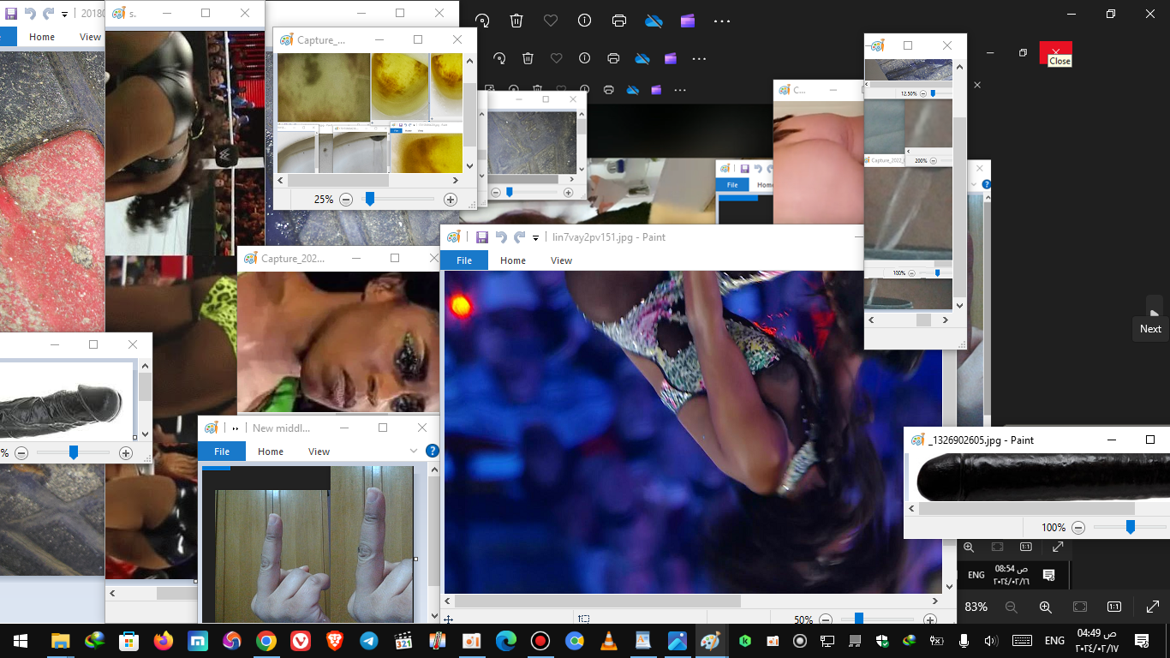1170x658 pixels.
Task: Expand the ribbon chevron in New middl... window
Action: click(x=414, y=451)
